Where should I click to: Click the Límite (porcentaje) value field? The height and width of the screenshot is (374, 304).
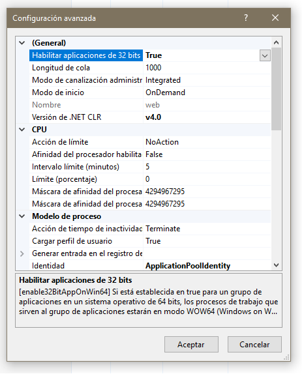[207, 179]
